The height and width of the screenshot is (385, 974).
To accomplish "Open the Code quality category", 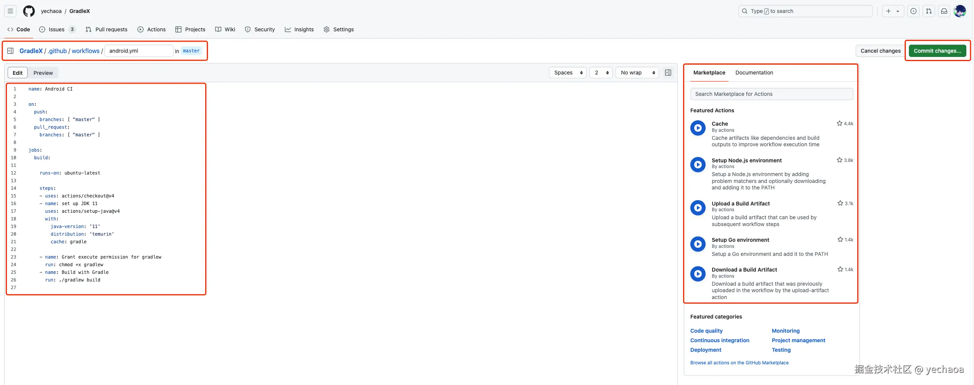I will [x=706, y=331].
